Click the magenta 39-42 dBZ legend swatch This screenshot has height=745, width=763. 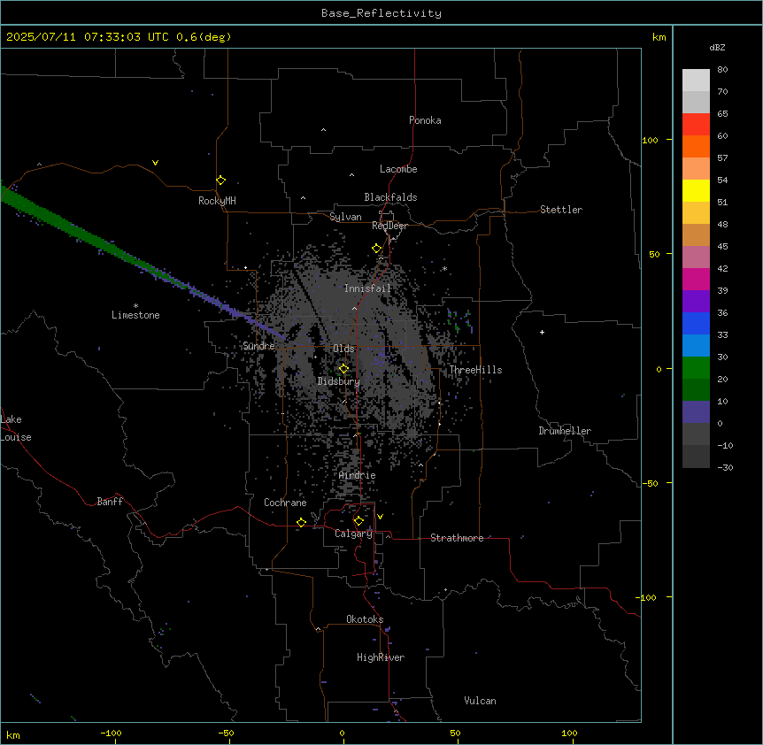pyautogui.click(x=696, y=279)
